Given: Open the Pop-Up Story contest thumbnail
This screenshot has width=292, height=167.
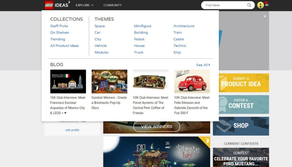Looking at the screenshot, I should [109, 81].
